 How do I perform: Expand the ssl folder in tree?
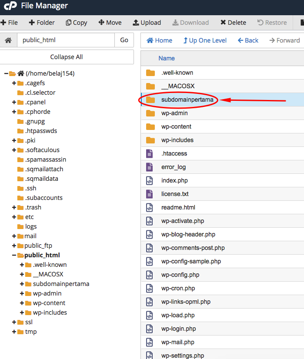pos(14,322)
